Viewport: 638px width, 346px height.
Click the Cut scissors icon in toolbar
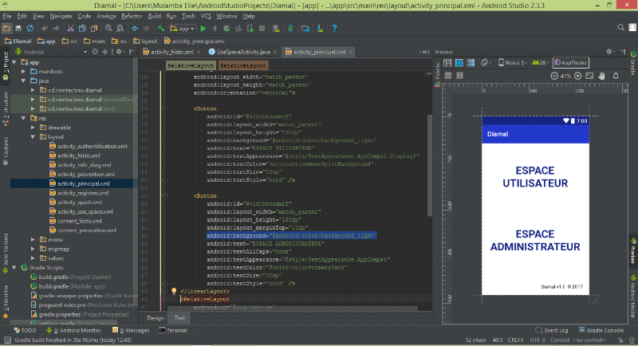[x=70, y=29]
